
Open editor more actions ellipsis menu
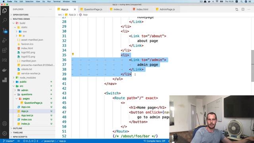[x=249, y=9]
